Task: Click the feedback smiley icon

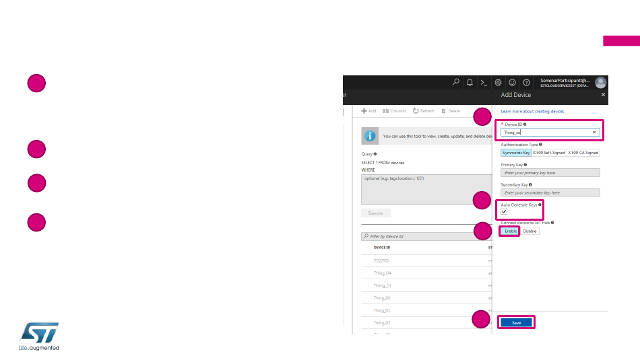Action: pyautogui.click(x=512, y=83)
